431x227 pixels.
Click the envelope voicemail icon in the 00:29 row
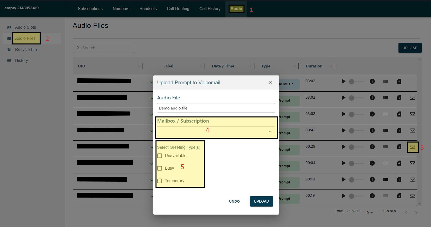[412, 147]
